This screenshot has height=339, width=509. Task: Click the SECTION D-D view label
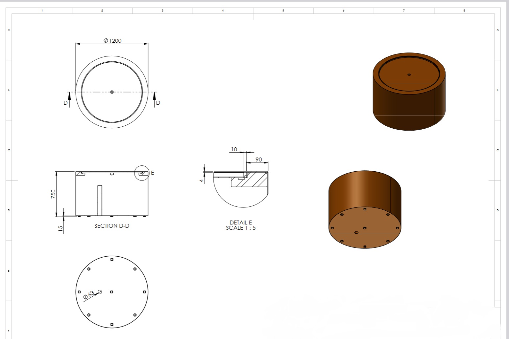coord(112,226)
